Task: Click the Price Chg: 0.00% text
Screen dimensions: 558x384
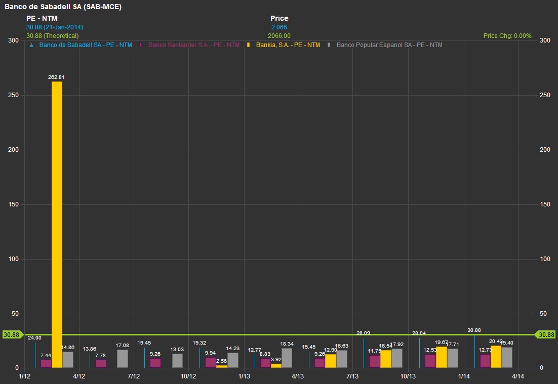Action: coord(507,36)
